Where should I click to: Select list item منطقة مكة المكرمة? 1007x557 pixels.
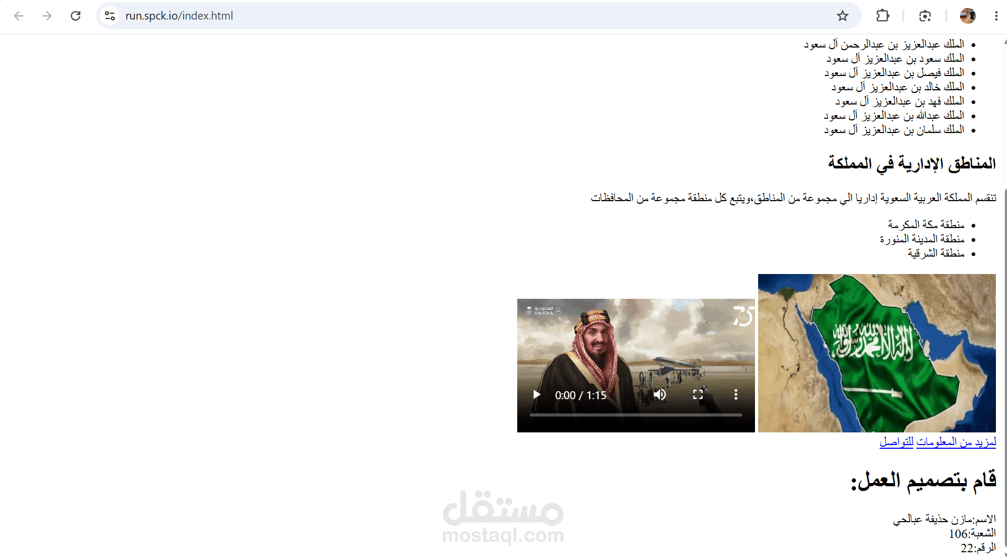click(926, 225)
